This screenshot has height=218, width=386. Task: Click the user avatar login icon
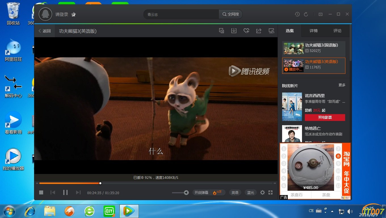pyautogui.click(x=45, y=14)
